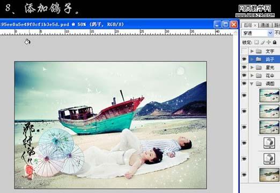280x193 pixels.
Task: Click lock position cross icon
Action: [x=268, y=42]
